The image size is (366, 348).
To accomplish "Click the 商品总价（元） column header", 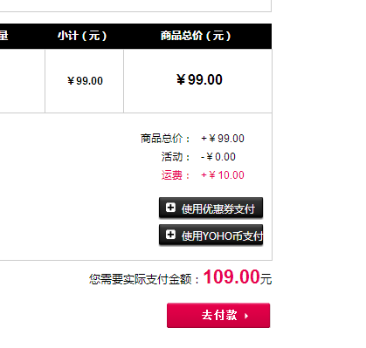I will [x=196, y=36].
